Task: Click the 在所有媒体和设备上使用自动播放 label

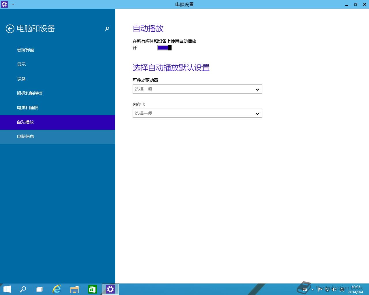Action: [164, 41]
